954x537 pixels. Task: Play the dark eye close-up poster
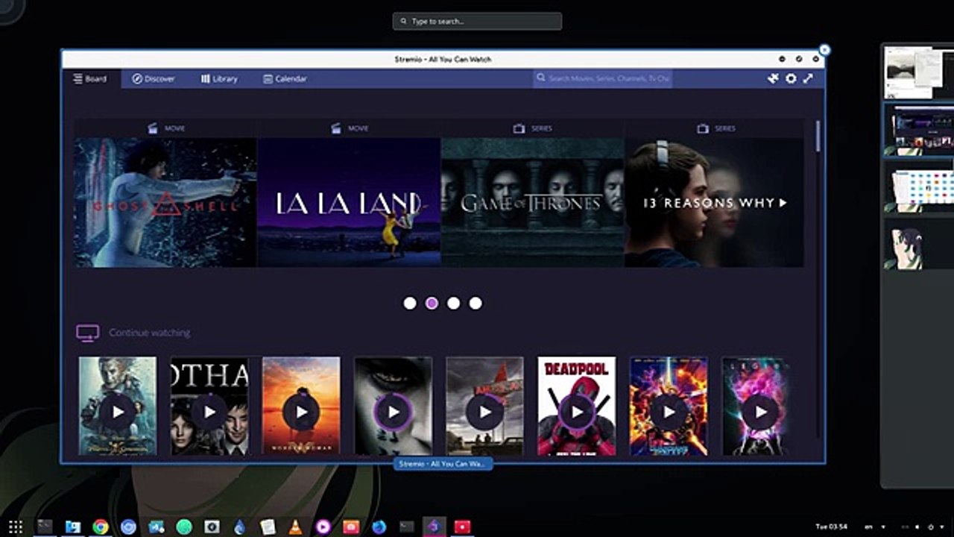(393, 412)
